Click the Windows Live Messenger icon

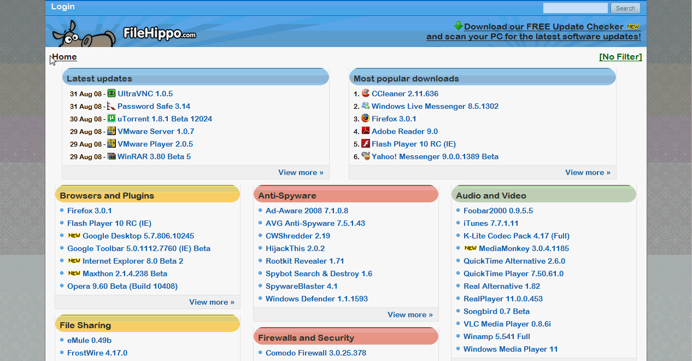[366, 106]
